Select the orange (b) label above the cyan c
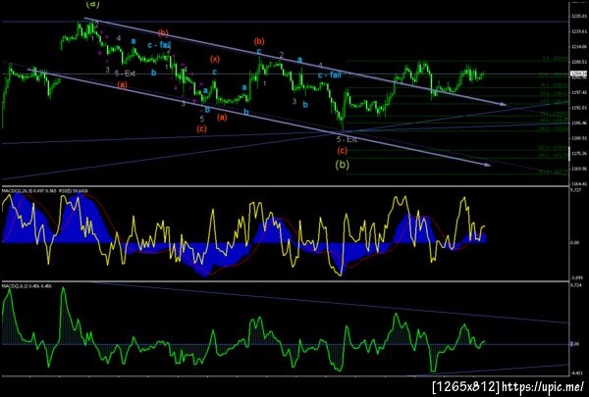Screen dimensions: 589x397 pos(259,41)
